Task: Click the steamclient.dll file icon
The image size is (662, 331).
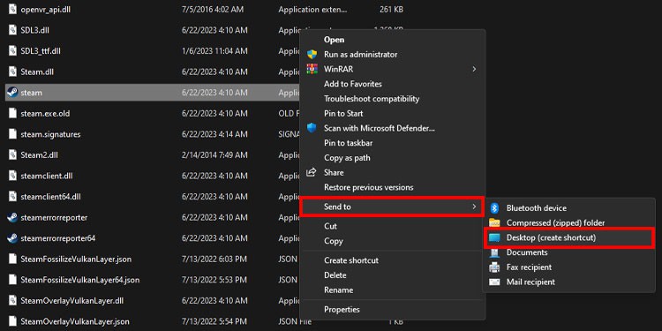Action: tap(12, 176)
